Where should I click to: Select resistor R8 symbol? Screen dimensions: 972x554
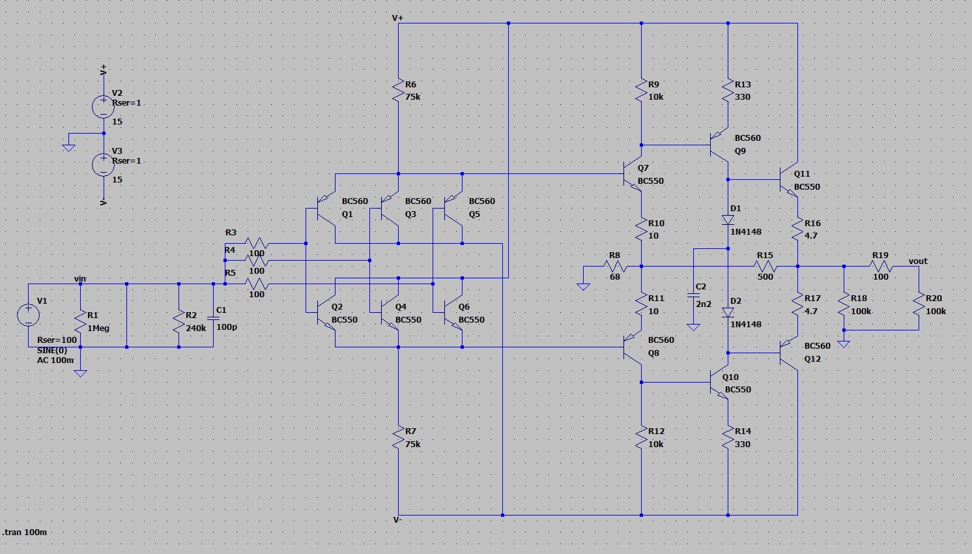click(x=616, y=266)
